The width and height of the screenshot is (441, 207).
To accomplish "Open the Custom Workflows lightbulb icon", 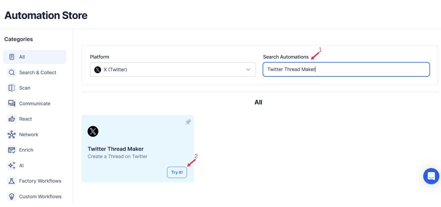I will [12, 196].
